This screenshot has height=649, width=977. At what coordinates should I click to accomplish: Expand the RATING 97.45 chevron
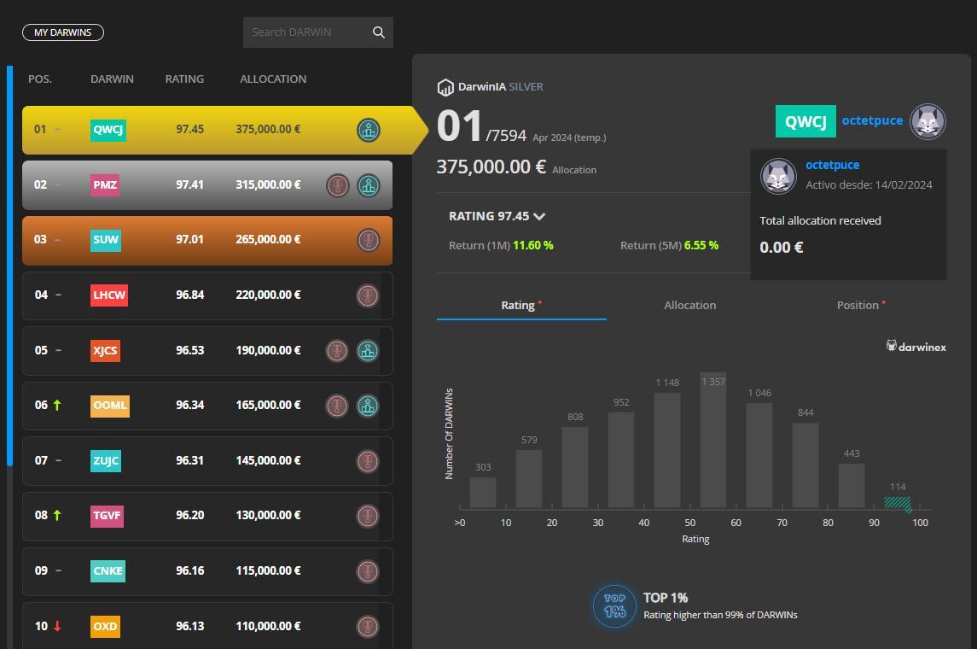(539, 217)
